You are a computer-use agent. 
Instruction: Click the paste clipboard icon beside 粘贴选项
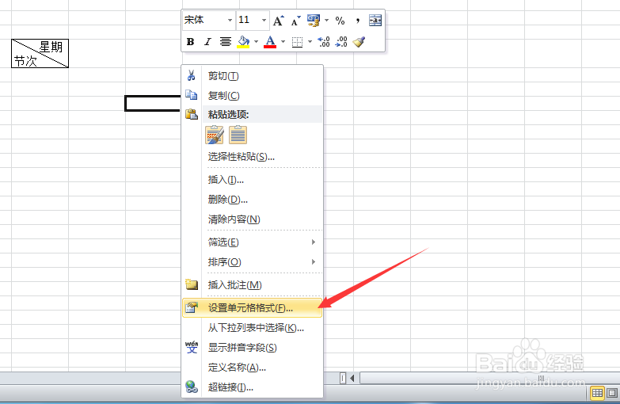coord(192,114)
